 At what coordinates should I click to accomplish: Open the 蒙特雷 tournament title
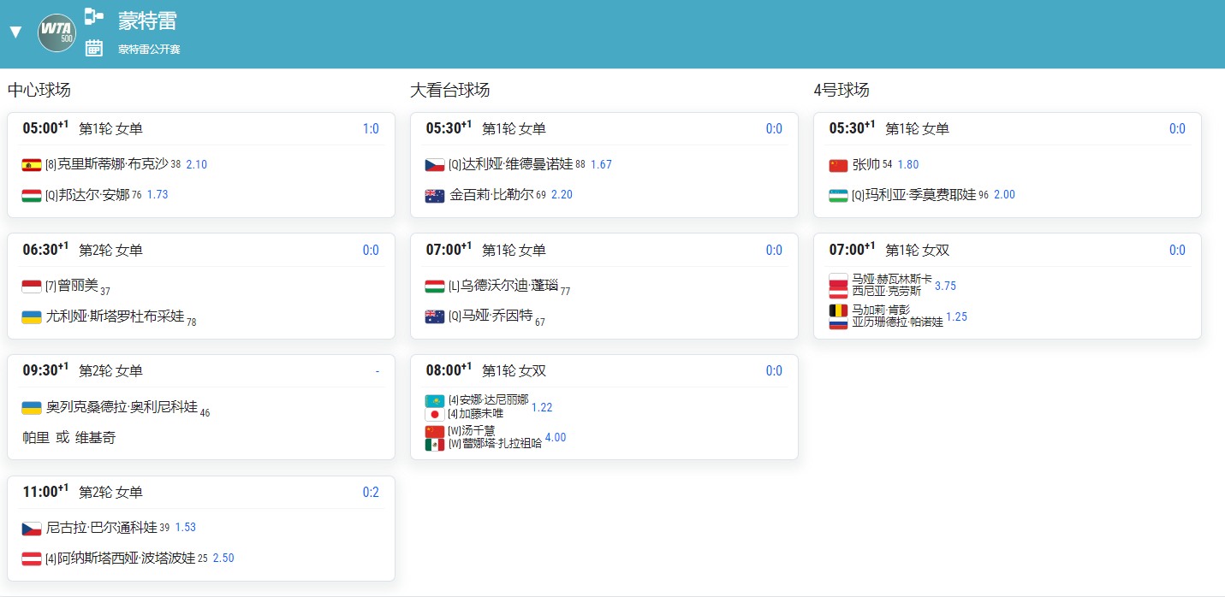[x=148, y=20]
